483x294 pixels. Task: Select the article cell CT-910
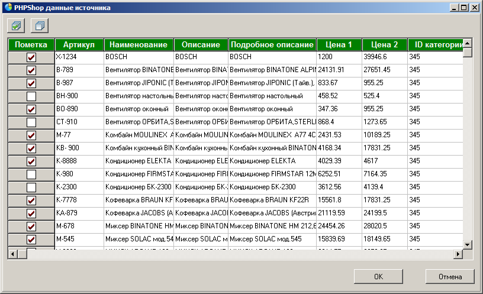[79, 122]
